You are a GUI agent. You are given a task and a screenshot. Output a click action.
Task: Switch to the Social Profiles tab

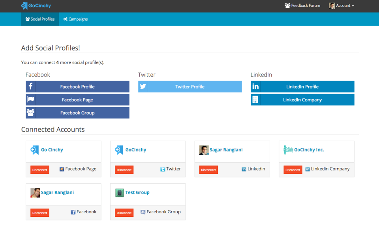[40, 19]
